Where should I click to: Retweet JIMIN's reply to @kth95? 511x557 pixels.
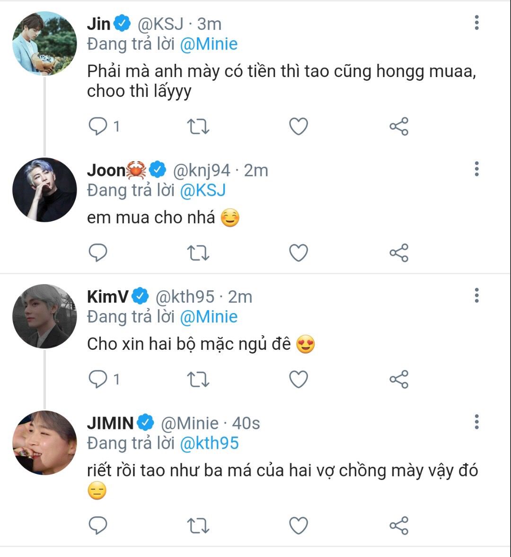[x=199, y=525]
